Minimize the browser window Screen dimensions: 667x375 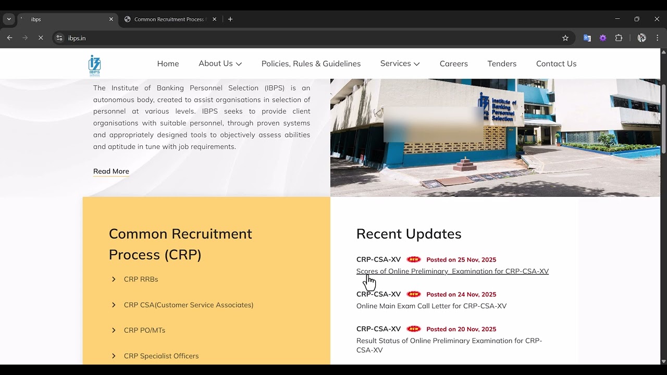pos(617,19)
